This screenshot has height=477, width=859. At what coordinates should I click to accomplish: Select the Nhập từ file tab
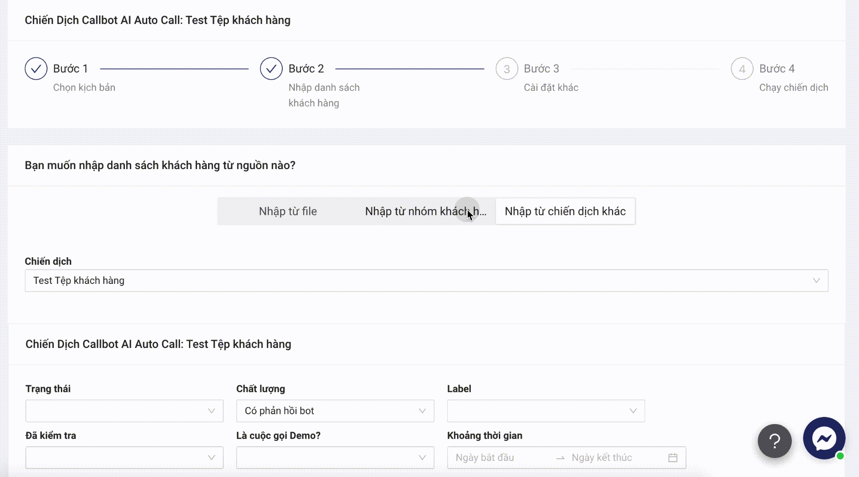(x=288, y=211)
